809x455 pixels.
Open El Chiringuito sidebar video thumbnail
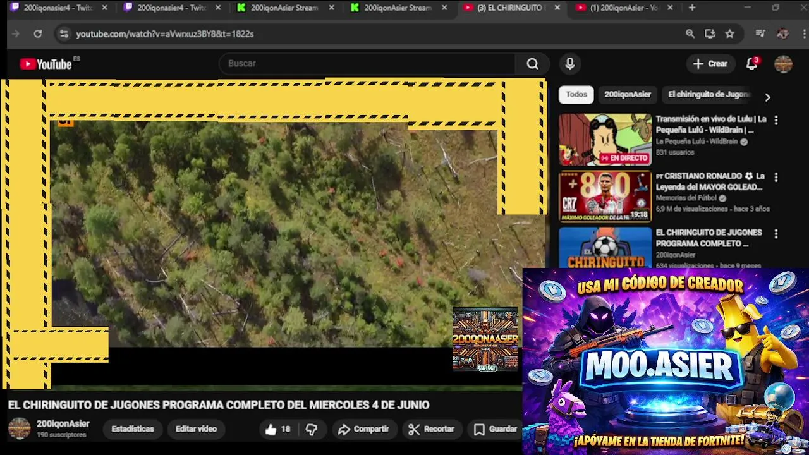(x=605, y=247)
